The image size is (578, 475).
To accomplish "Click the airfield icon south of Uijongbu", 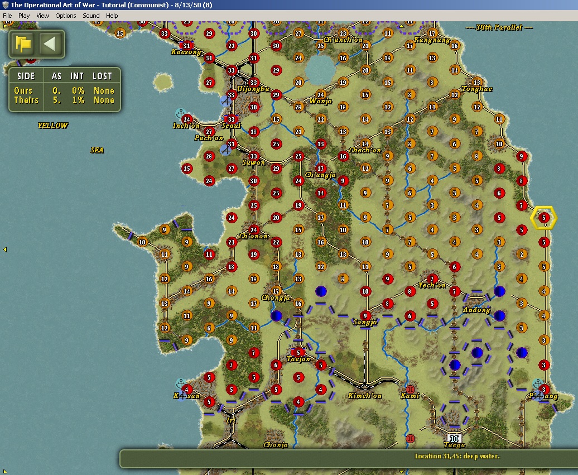I will click(x=225, y=100).
